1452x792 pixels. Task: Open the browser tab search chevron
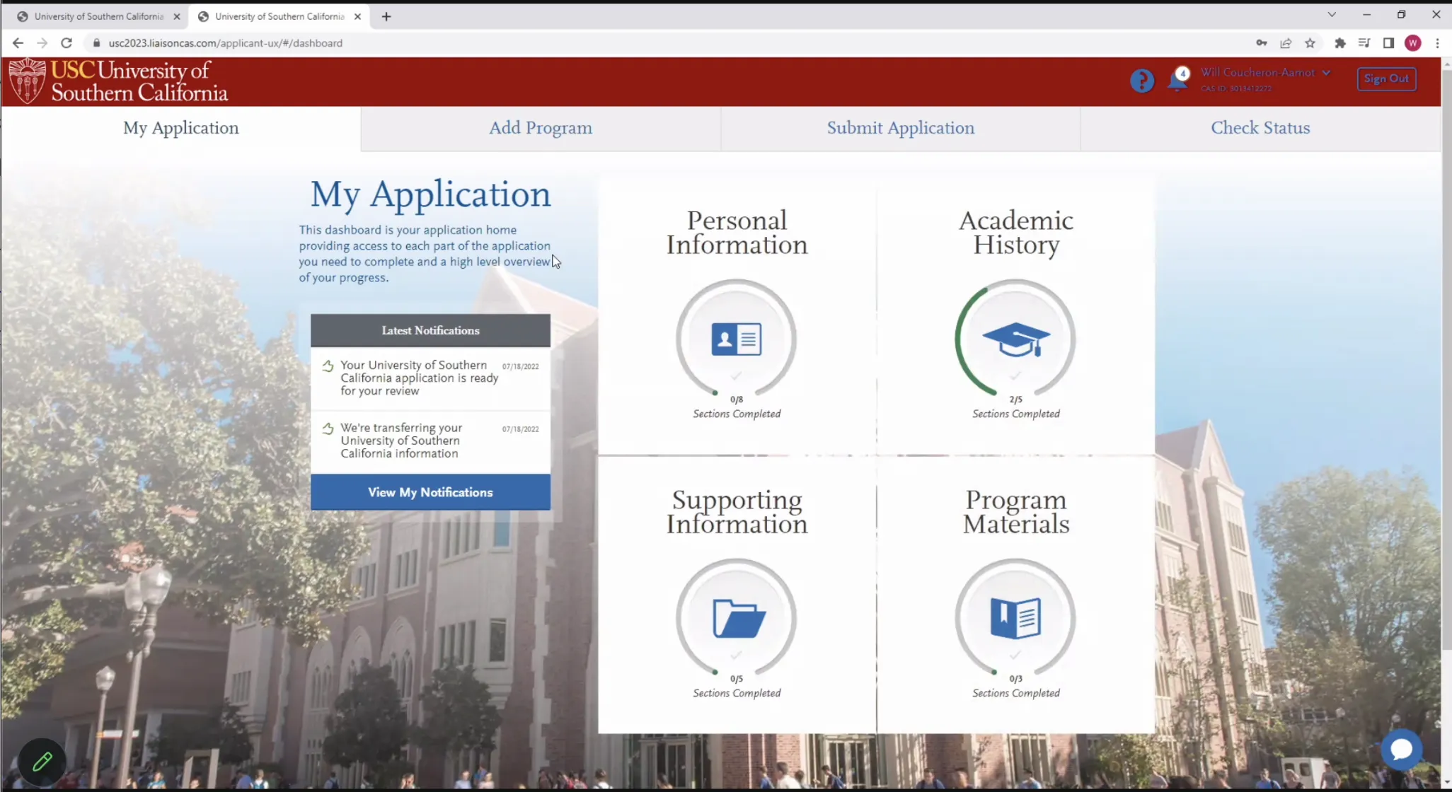click(1331, 15)
